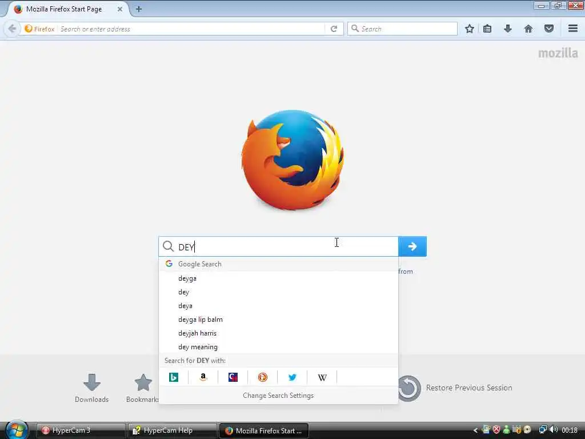Select the Google Search header row
Screen dimensions: 585x439
[x=278, y=264]
